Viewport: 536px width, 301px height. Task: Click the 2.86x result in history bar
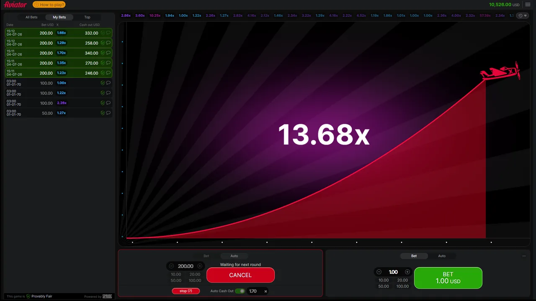(126, 15)
